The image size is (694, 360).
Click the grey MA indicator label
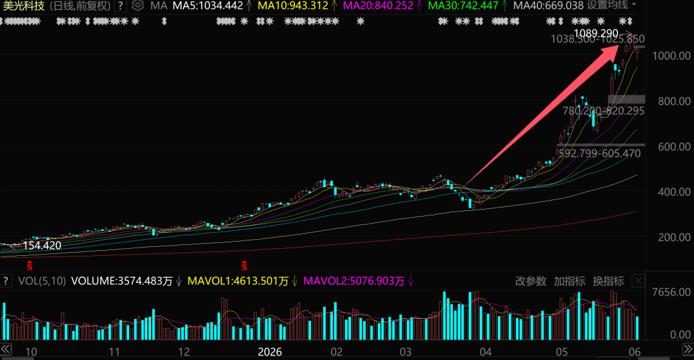point(159,6)
